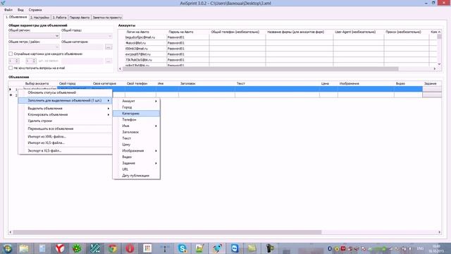Select Категорию in the fill submenu

coord(136,114)
